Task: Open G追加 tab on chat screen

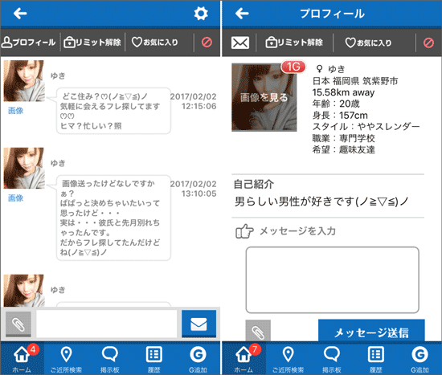Action: [198, 358]
